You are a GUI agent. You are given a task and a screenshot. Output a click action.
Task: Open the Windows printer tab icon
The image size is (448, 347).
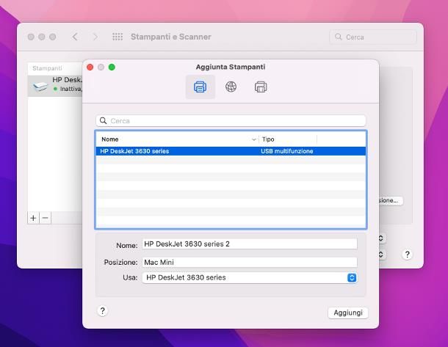[x=261, y=87]
